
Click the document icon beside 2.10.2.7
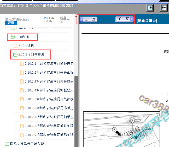coord(22,117)
